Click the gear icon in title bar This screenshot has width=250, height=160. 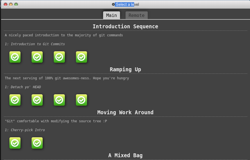[113, 4]
